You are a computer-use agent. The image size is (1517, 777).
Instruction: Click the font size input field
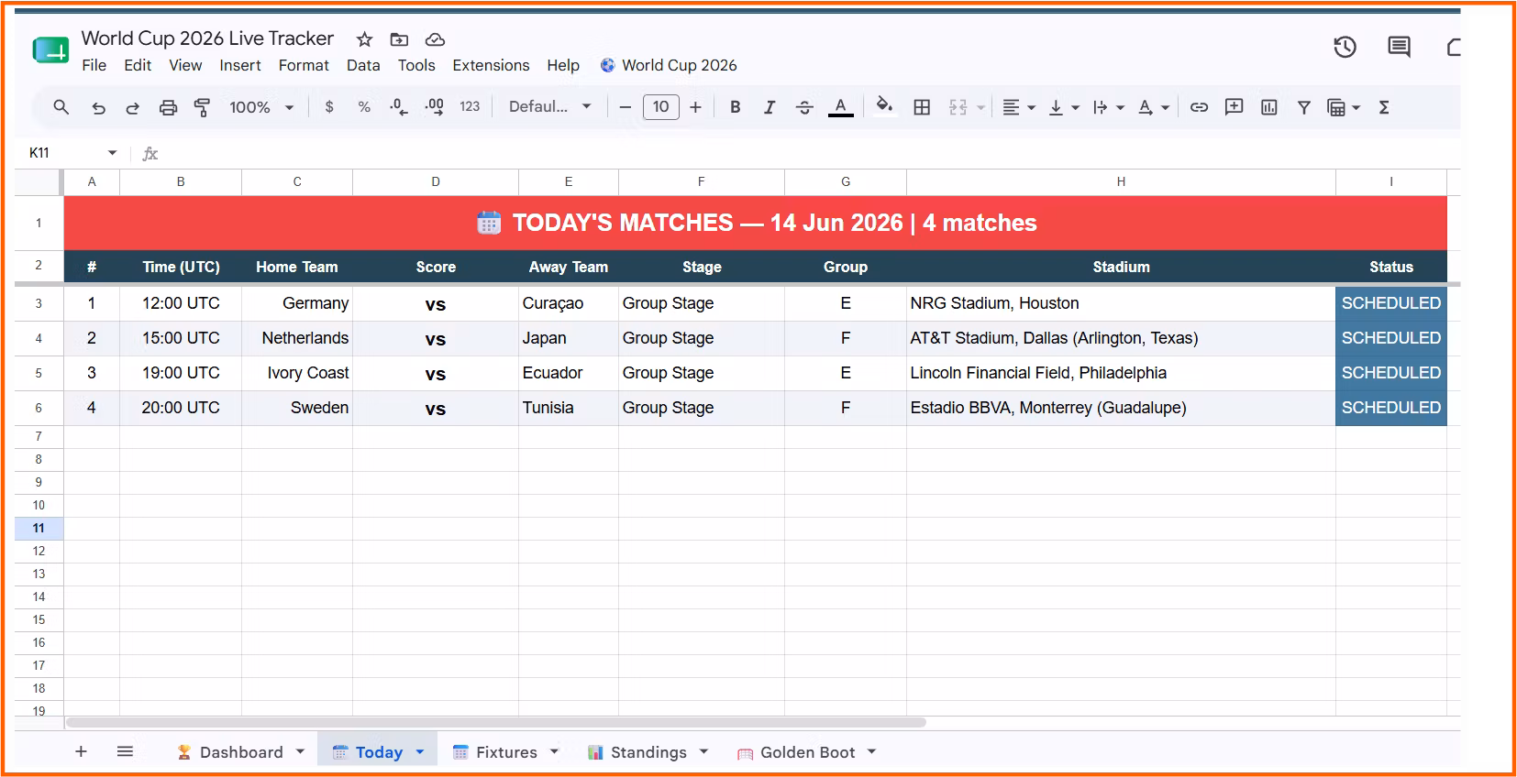click(660, 106)
